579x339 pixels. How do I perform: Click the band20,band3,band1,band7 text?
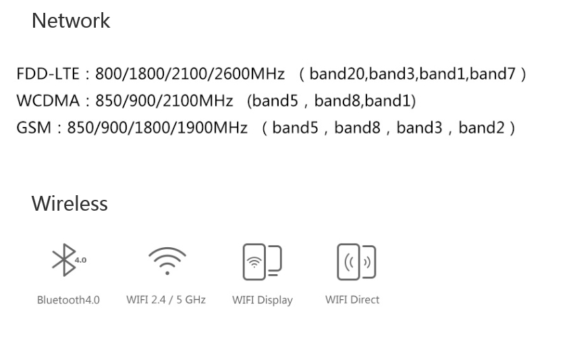(412, 74)
